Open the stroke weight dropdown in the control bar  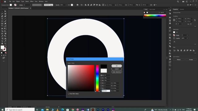click(30, 5)
